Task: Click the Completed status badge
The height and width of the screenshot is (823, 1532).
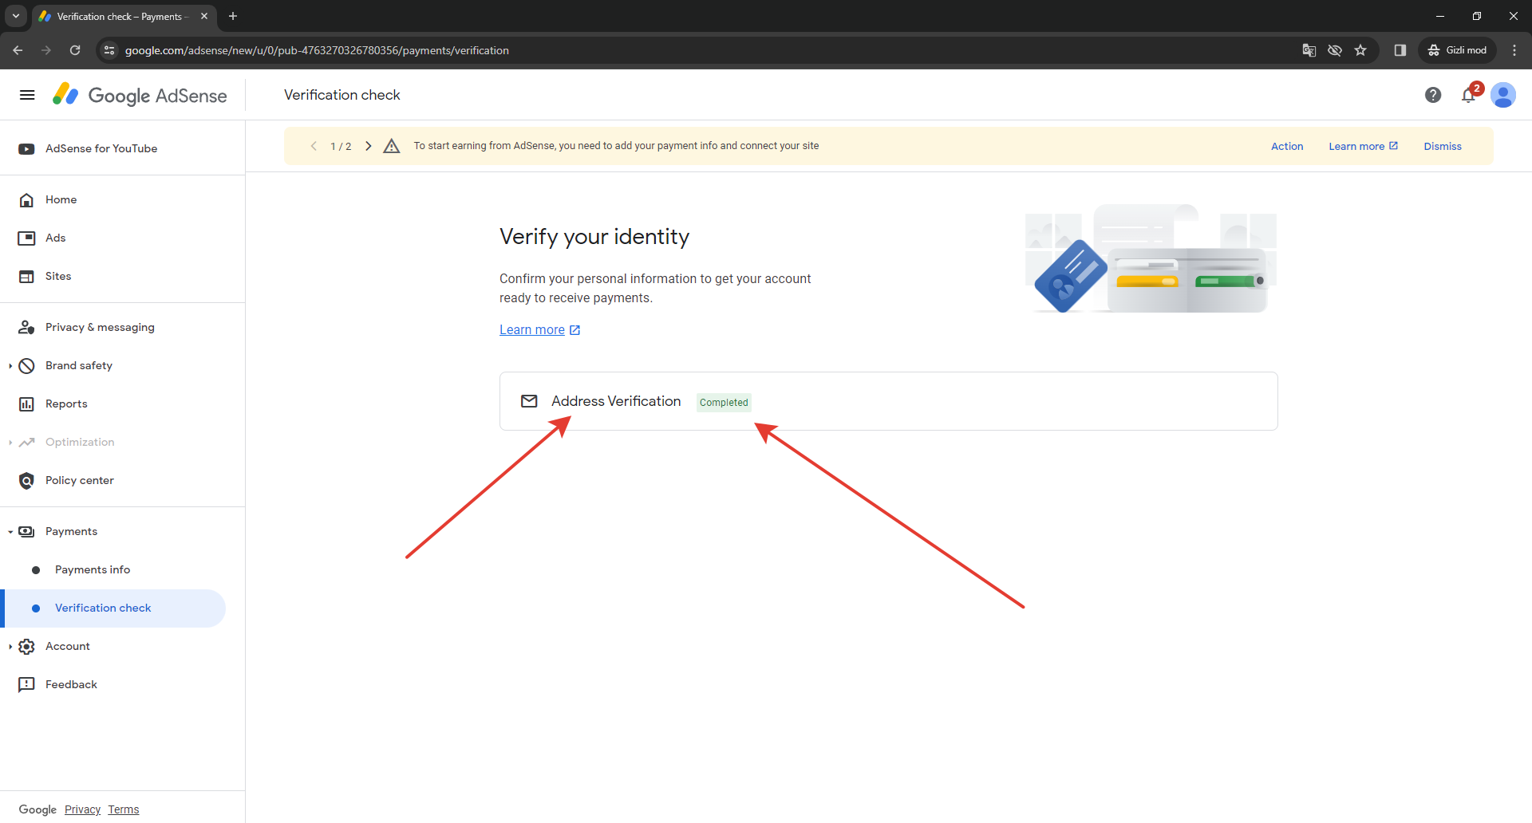Action: (724, 403)
